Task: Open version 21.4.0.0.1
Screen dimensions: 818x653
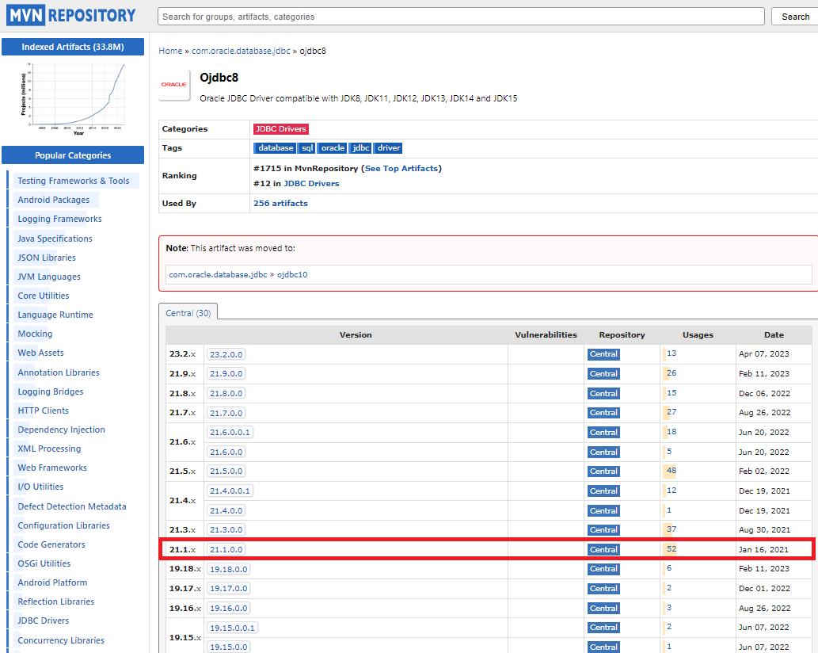Action: pos(230,491)
